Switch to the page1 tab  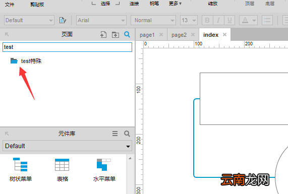pos(147,35)
